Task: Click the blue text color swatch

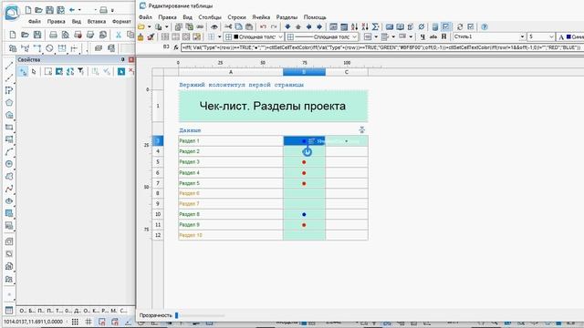Action: [x=568, y=36]
